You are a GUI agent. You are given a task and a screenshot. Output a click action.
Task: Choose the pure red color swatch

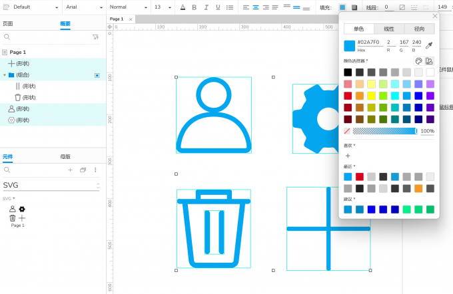[x=348, y=96]
